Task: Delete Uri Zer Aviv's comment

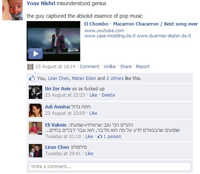Action: pos(108,95)
